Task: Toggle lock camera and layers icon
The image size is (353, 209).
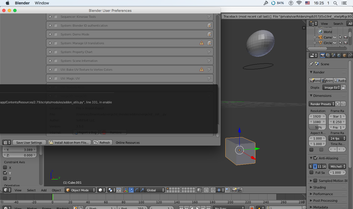Action: click(x=199, y=190)
